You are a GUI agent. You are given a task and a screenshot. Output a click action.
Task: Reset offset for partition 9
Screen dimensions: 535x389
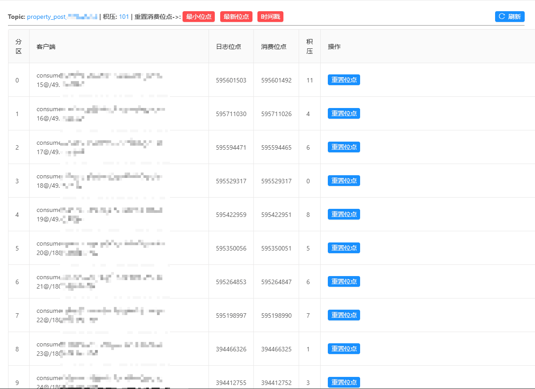[x=344, y=382]
